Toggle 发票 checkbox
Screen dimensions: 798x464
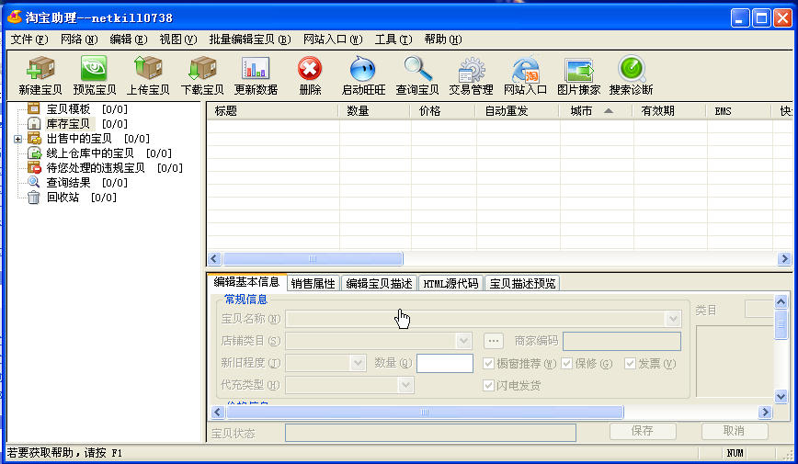[630, 363]
